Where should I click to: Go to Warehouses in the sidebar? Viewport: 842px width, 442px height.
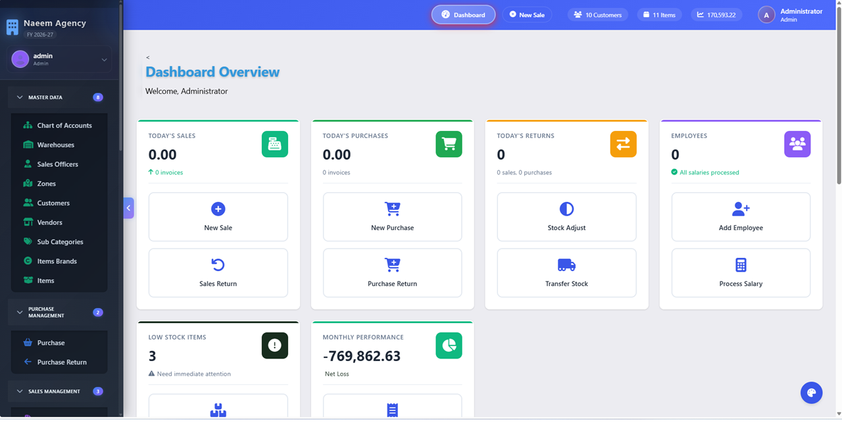pos(55,145)
